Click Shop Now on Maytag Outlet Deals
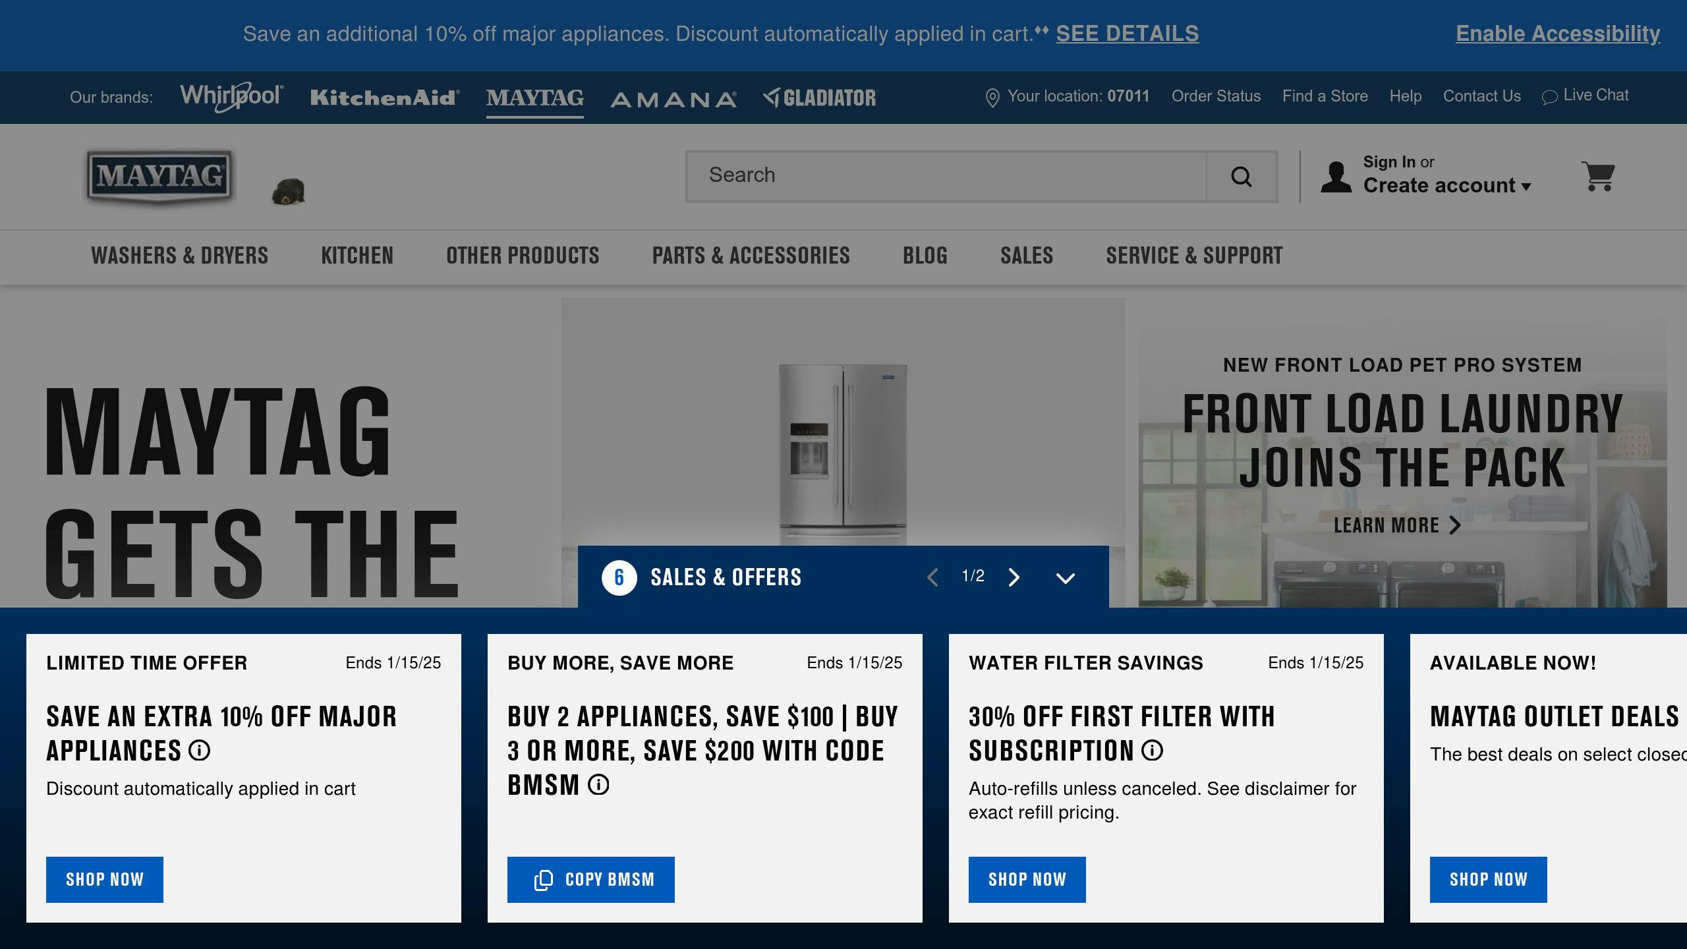Image resolution: width=1687 pixels, height=949 pixels. point(1489,880)
